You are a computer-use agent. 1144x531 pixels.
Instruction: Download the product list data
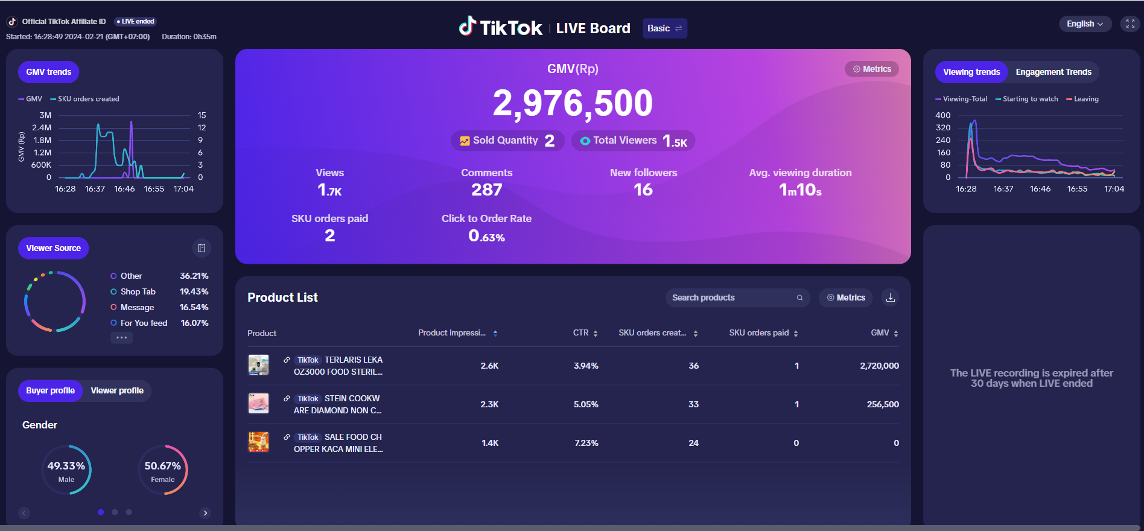[890, 297]
